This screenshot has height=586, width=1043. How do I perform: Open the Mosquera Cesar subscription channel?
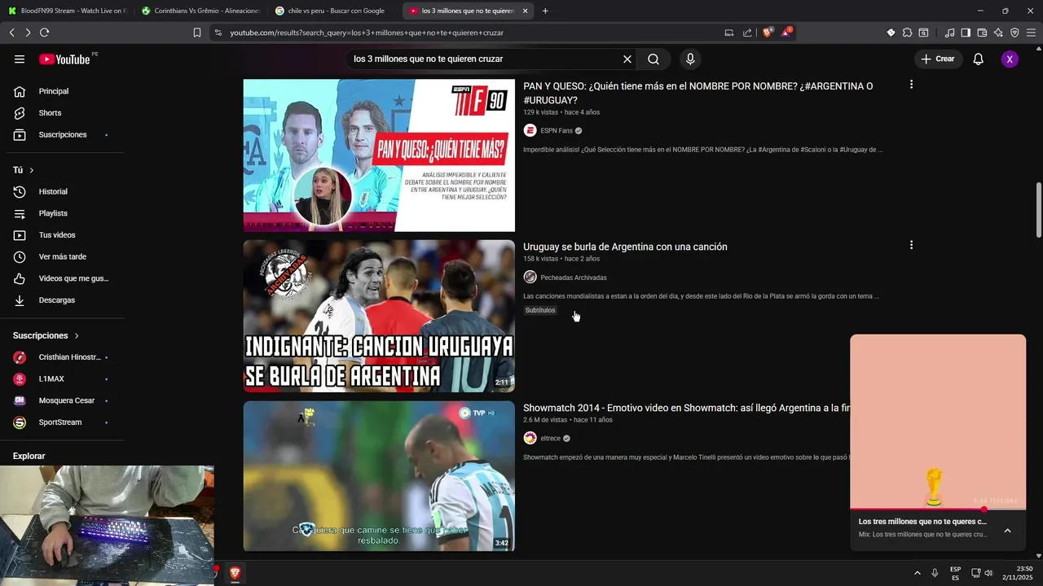65,400
